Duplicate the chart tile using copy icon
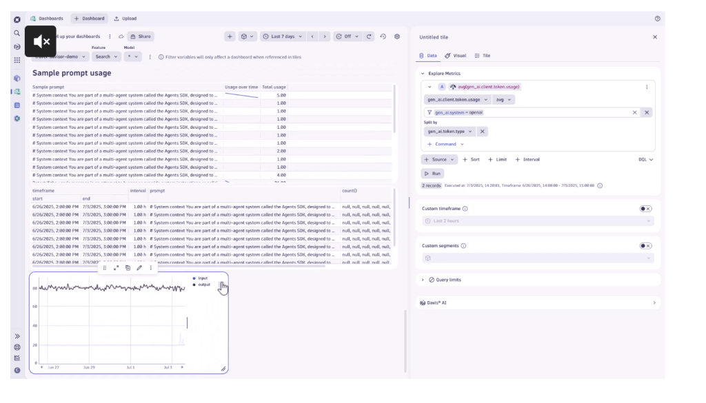The height and width of the screenshot is (403, 706). pyautogui.click(x=128, y=268)
